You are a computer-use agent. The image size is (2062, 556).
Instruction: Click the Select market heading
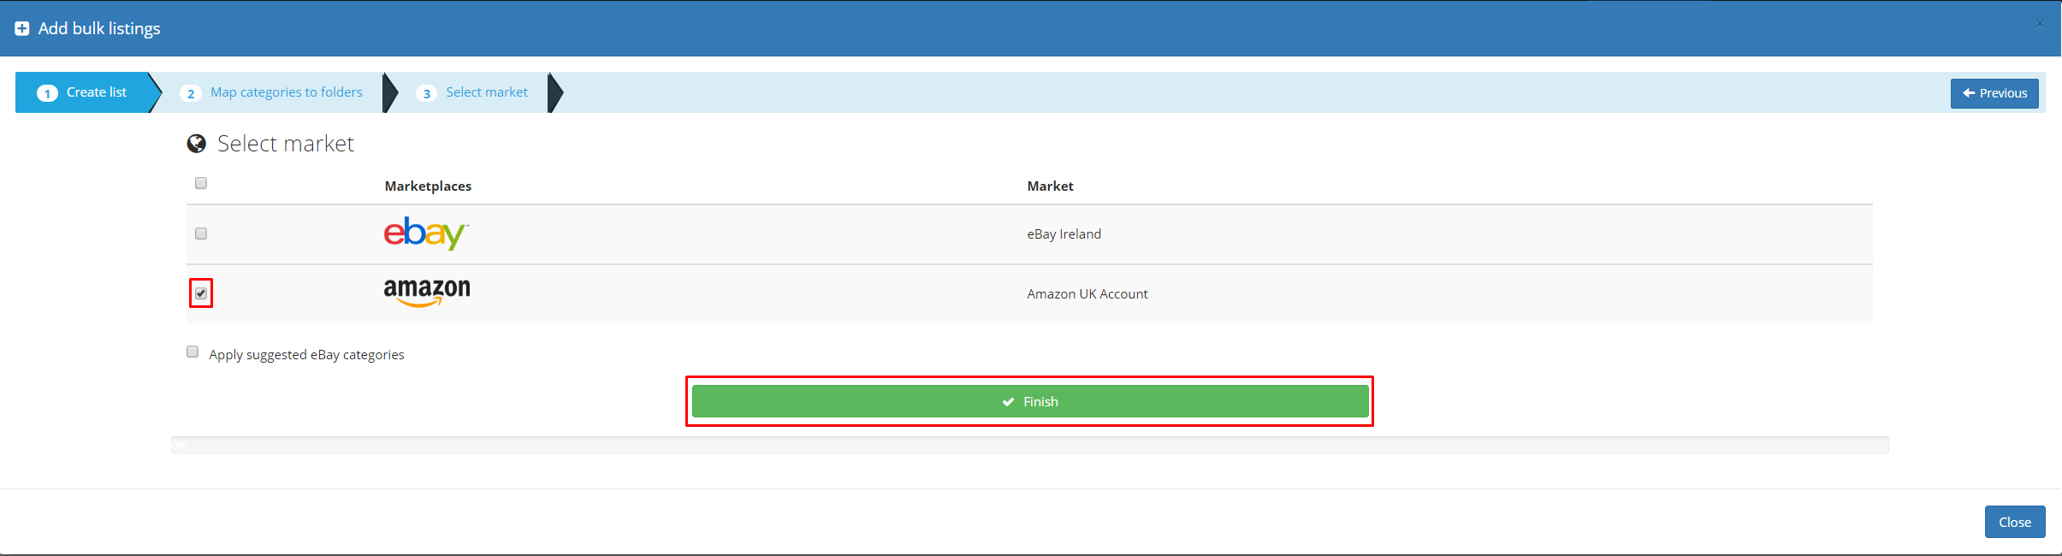point(286,144)
